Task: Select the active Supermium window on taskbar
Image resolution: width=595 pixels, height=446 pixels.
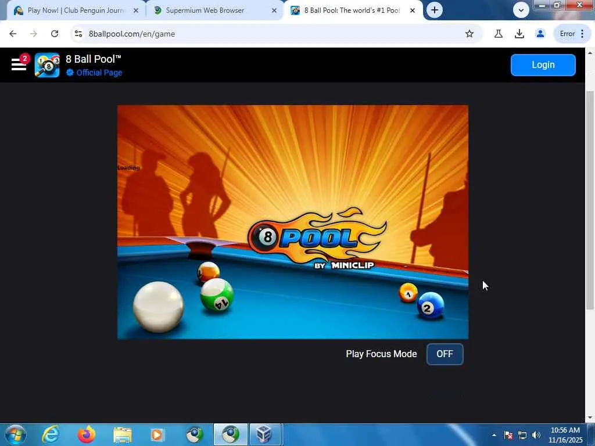Action: point(231,434)
